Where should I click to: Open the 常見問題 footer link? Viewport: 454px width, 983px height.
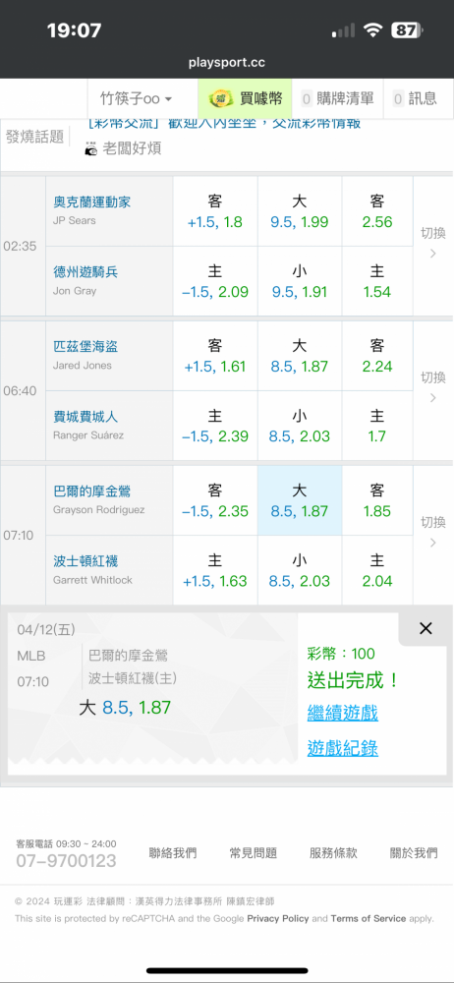coord(254,852)
